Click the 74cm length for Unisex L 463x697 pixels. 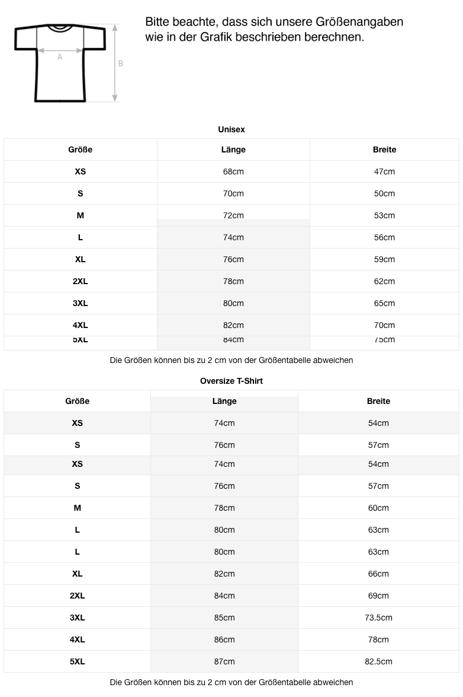pos(233,237)
